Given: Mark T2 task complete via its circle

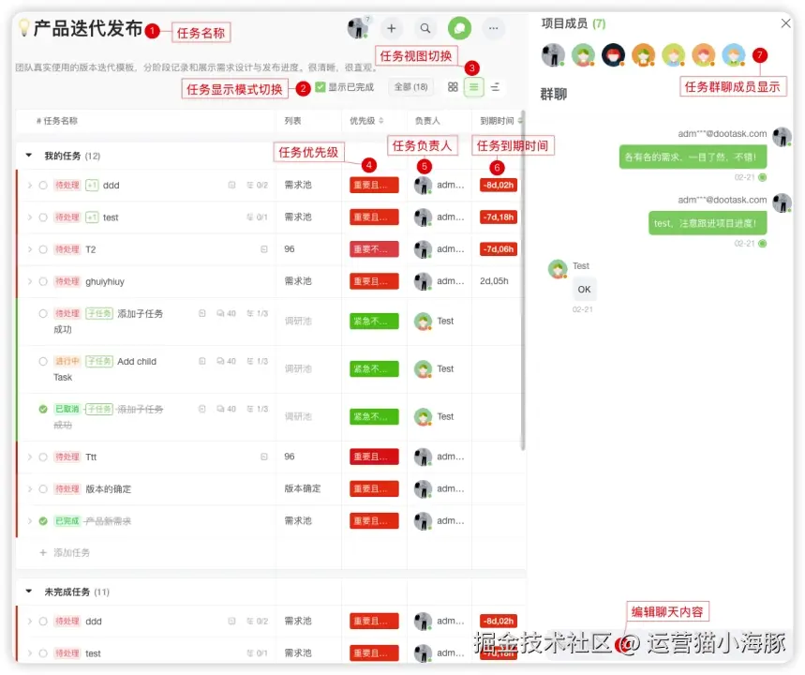Looking at the screenshot, I should coord(43,249).
